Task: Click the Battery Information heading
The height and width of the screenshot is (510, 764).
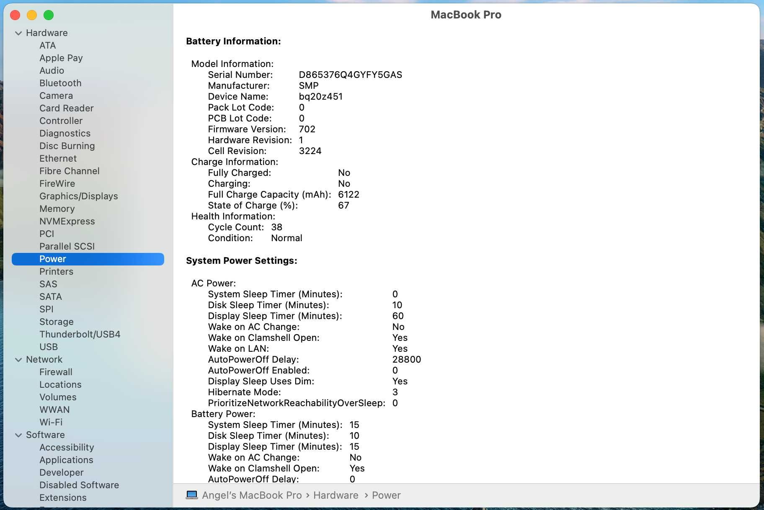Action: click(x=233, y=41)
